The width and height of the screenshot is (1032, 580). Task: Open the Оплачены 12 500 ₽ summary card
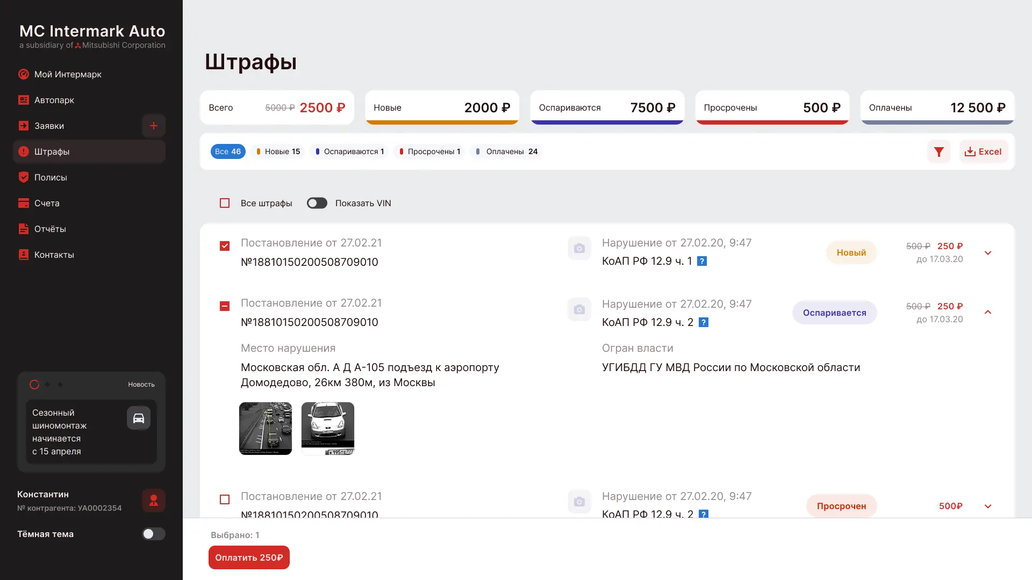click(937, 107)
